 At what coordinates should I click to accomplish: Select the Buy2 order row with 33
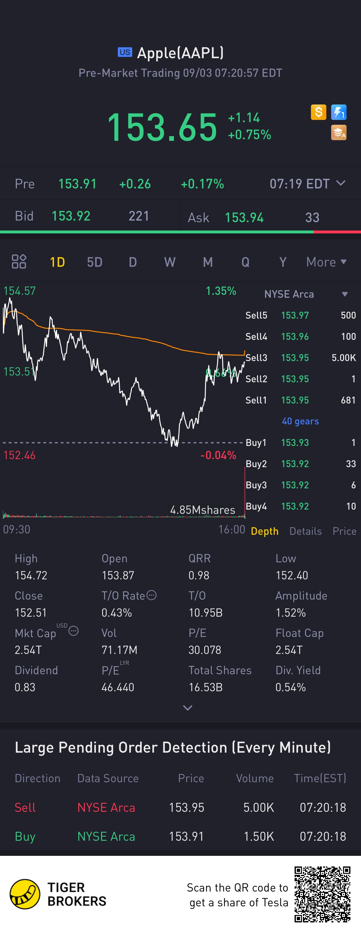click(301, 464)
